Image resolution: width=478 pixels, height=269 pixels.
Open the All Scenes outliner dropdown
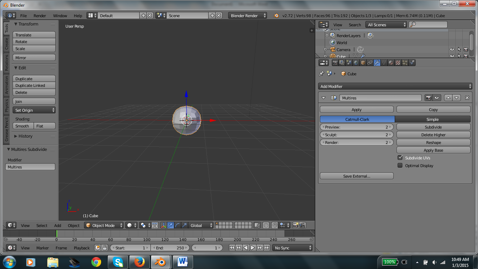(386, 25)
